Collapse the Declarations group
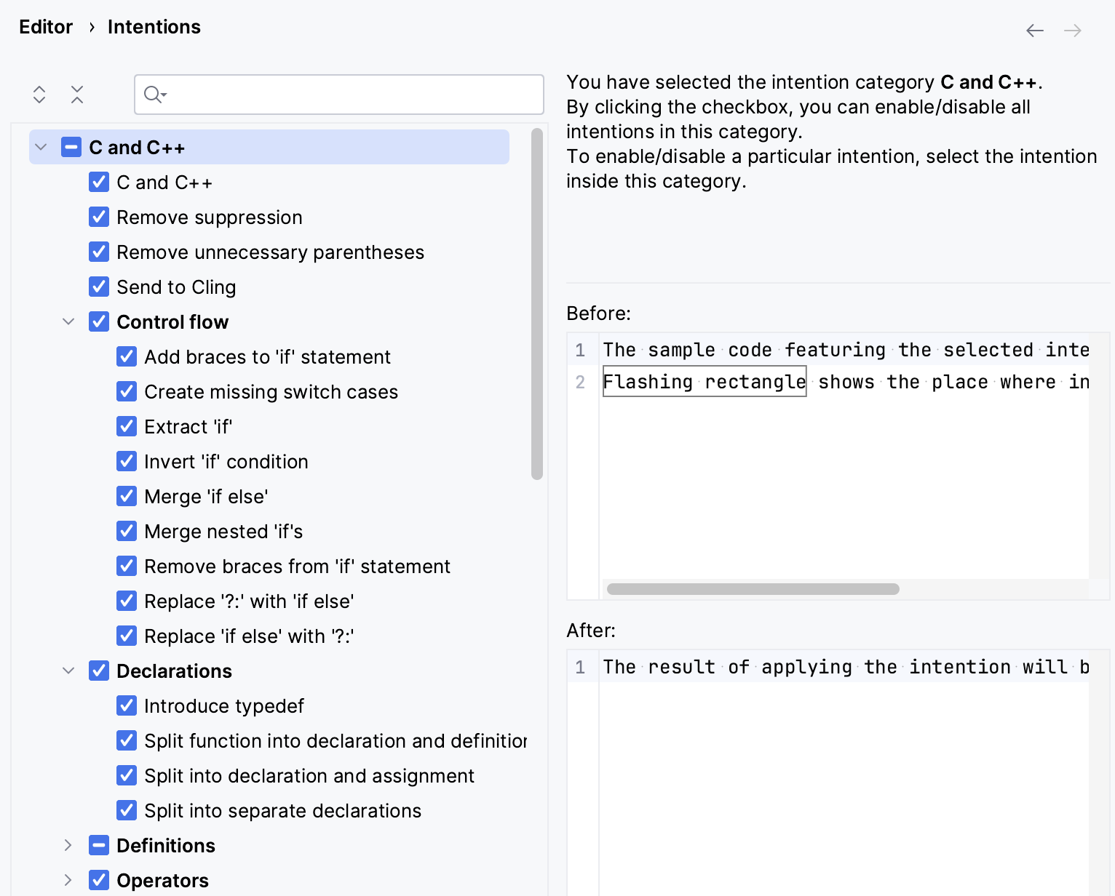 coord(68,671)
